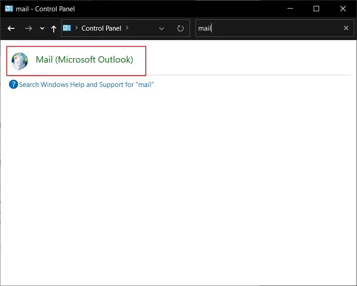The height and width of the screenshot is (286, 357).
Task: Open the Mail (Microsoft Outlook) icon
Action: [x=20, y=61]
